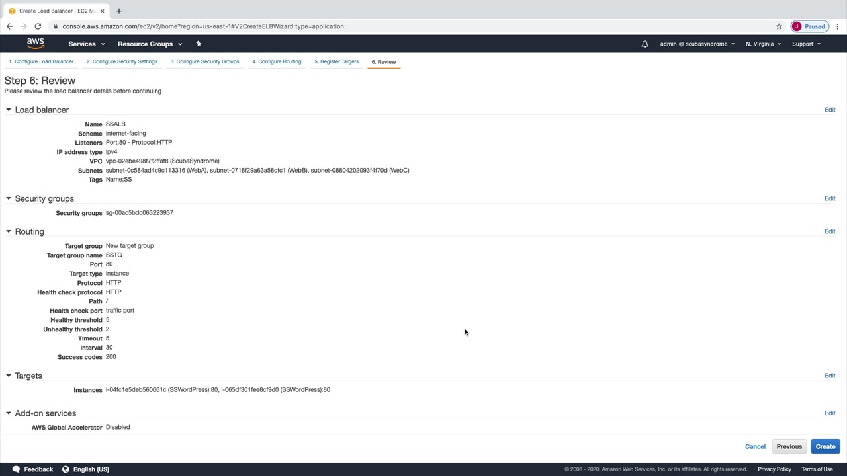
Task: Click the browser forward arrow
Action: pyautogui.click(x=24, y=26)
